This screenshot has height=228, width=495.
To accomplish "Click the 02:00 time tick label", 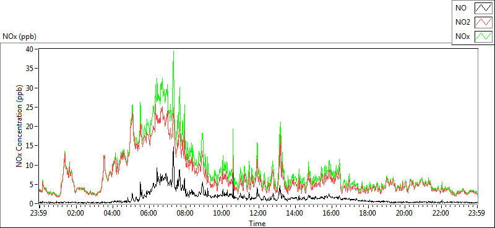I will coord(76,213).
